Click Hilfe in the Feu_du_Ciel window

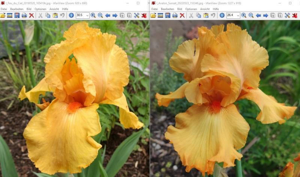click(65, 9)
